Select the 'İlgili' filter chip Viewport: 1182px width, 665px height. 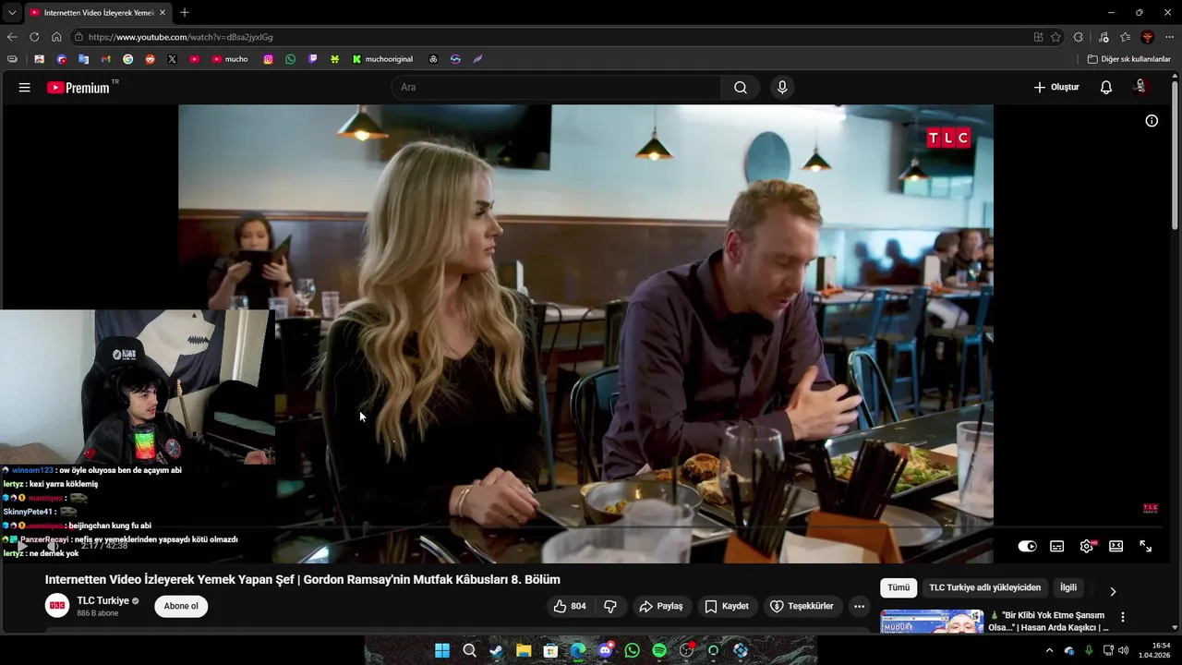coord(1068,587)
